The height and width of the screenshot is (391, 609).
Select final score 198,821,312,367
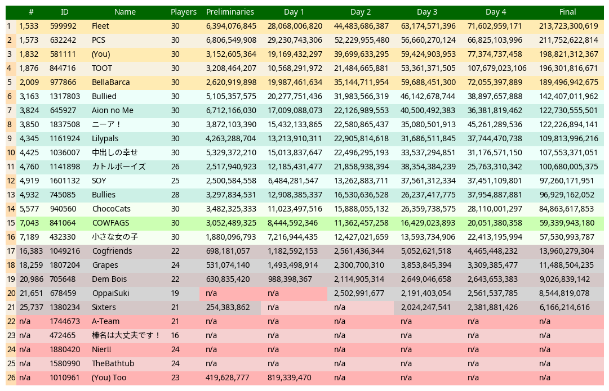568,54
